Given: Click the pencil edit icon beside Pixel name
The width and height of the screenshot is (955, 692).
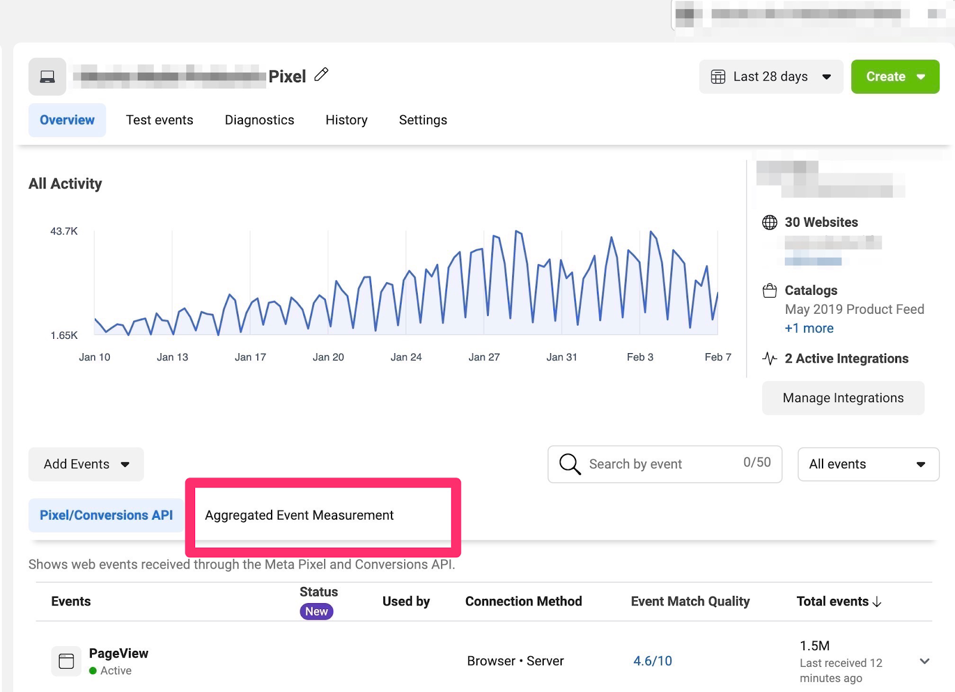Looking at the screenshot, I should click(321, 75).
